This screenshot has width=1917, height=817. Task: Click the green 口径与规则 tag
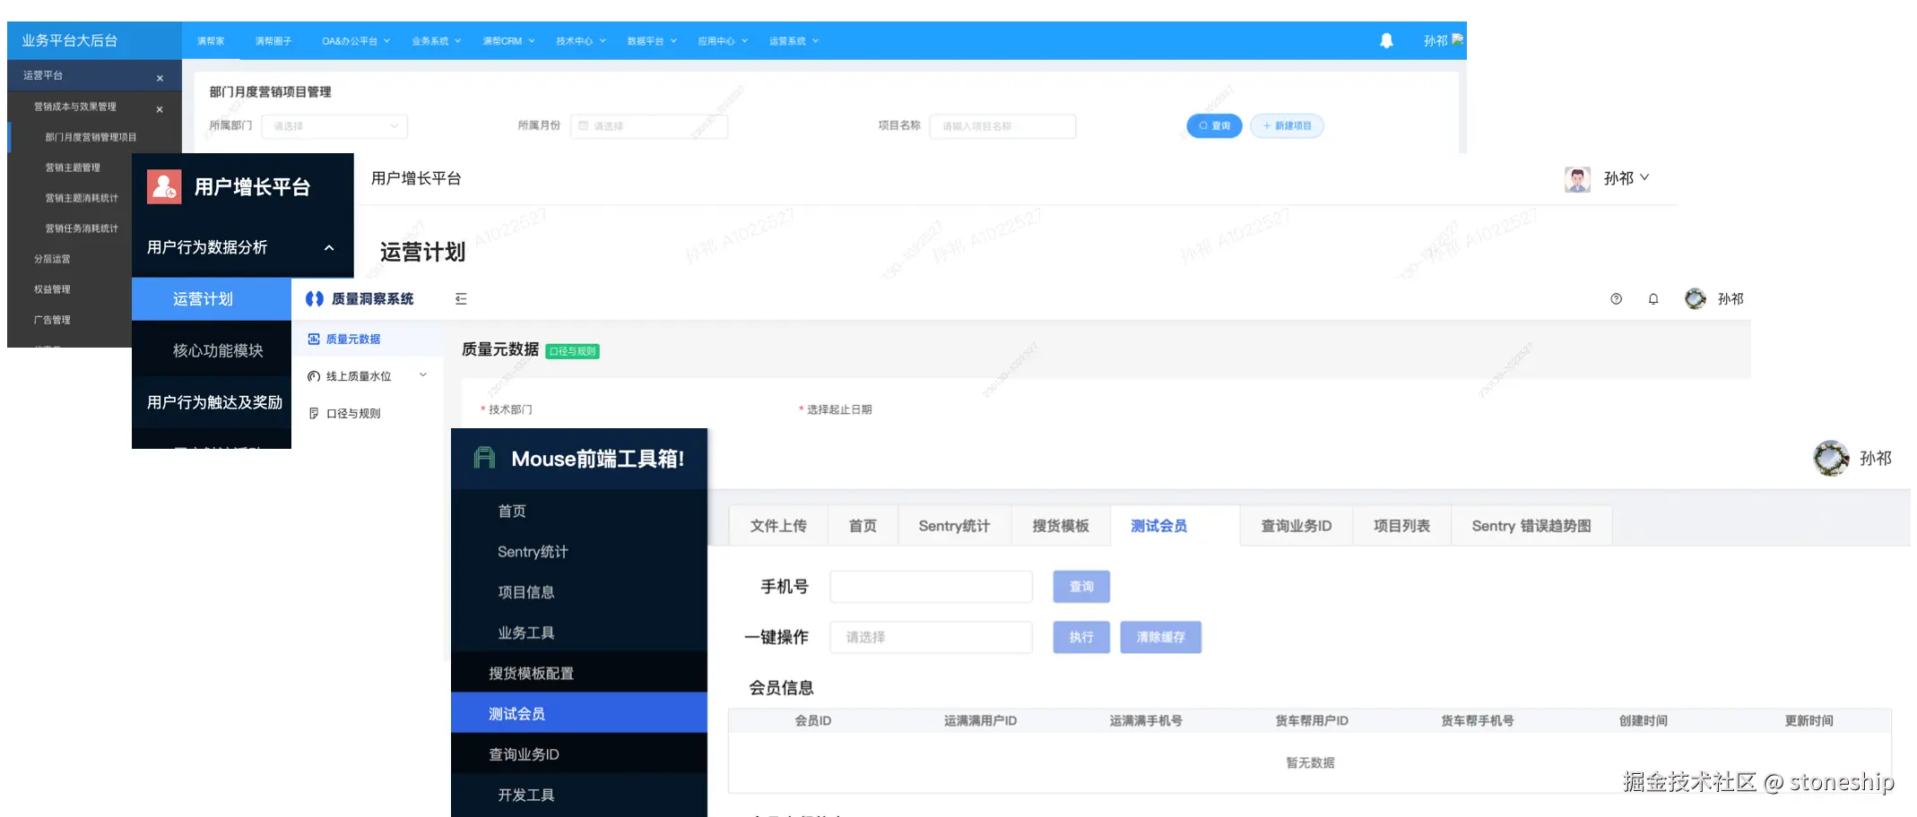tap(573, 351)
